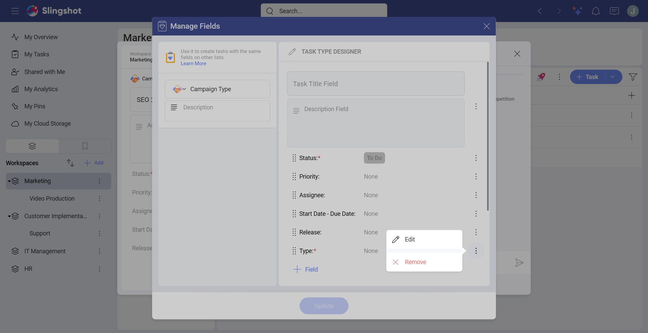Select the HR workspace
Image resolution: width=648 pixels, height=333 pixels.
coord(28,269)
